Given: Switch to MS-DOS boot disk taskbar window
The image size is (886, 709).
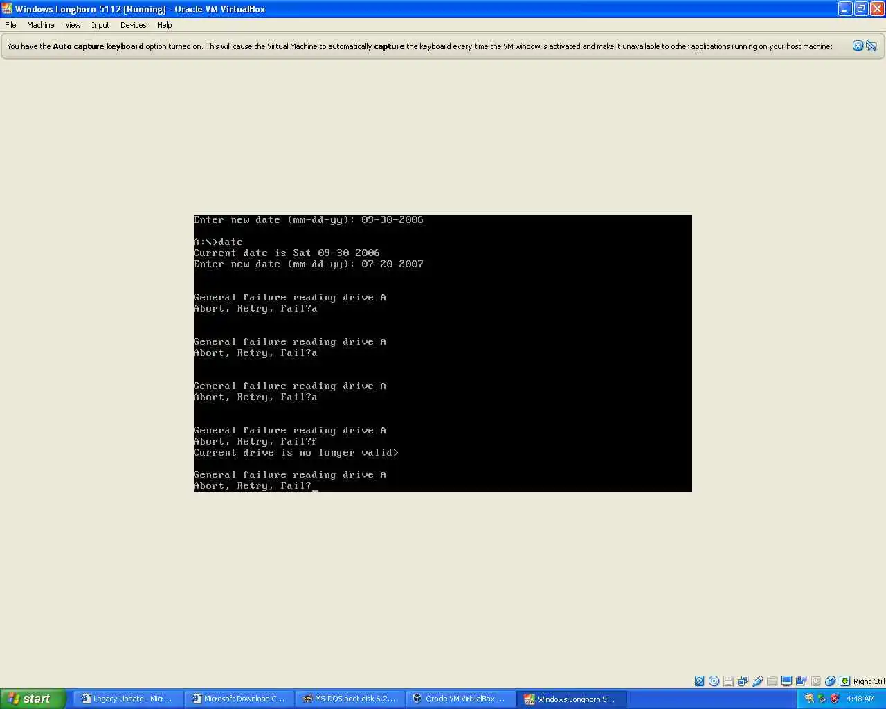Looking at the screenshot, I should [350, 699].
